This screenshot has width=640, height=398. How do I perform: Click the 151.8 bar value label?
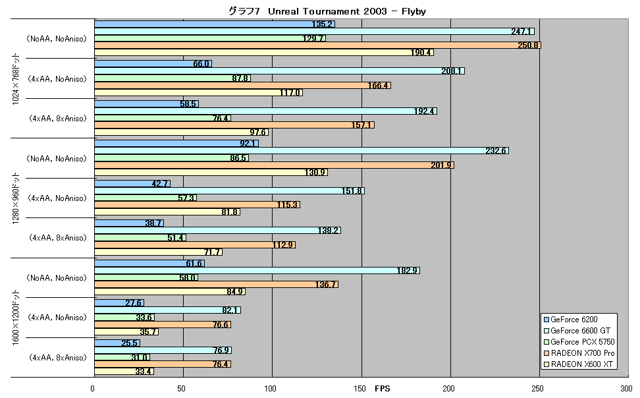[352, 191]
